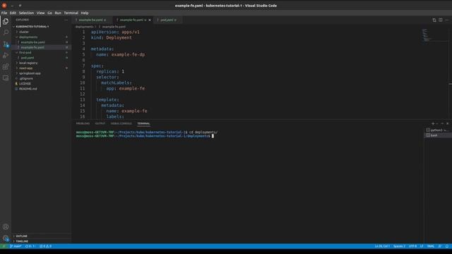The width and height of the screenshot is (452, 254).
Task: Switch to the PROBLEMS panel tab
Action: 83,123
